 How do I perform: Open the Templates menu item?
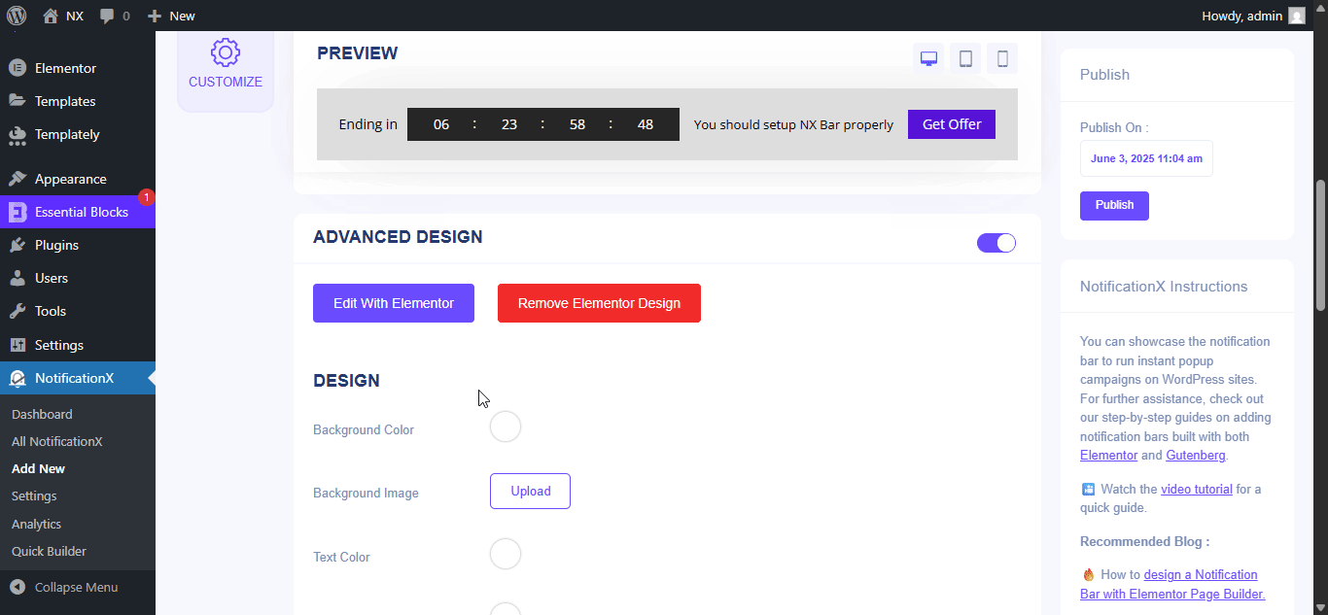pyautogui.click(x=78, y=101)
